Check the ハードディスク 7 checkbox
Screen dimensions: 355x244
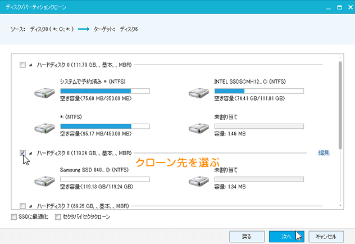(x=22, y=206)
